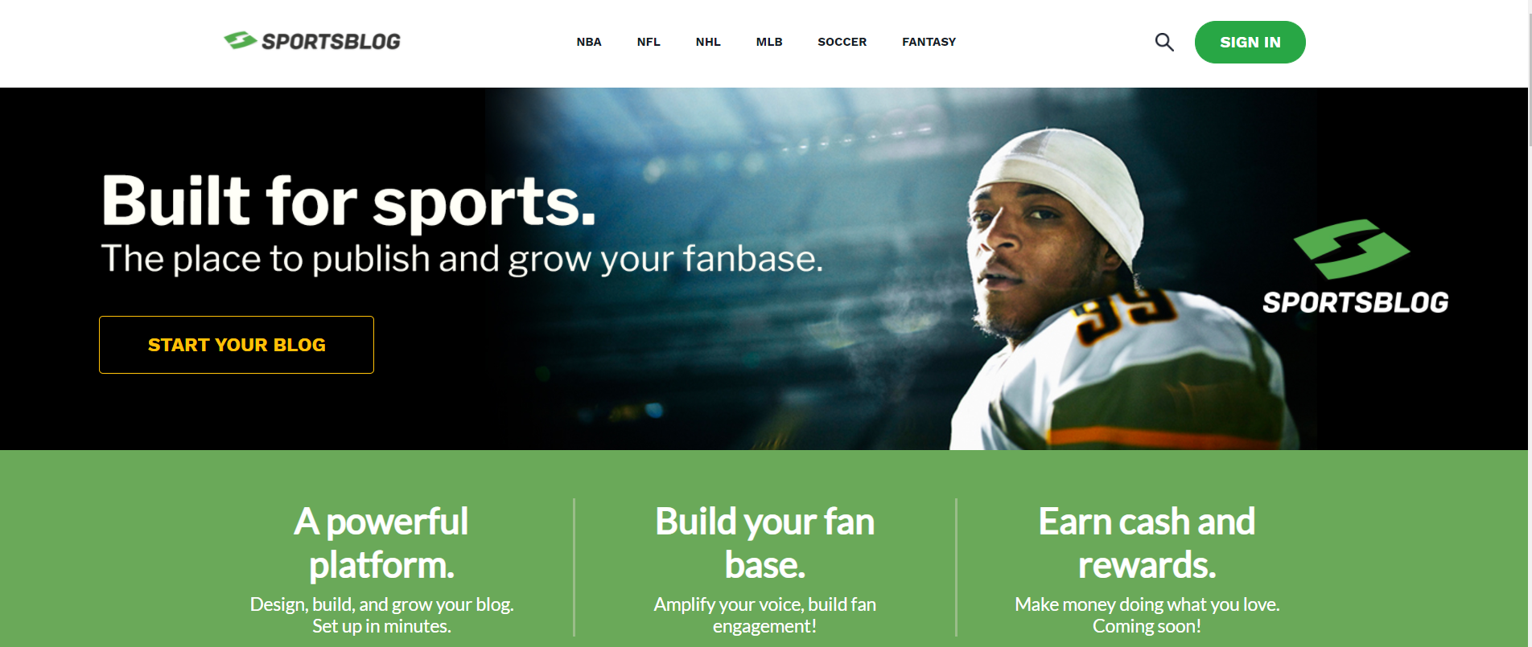Click the 'A powerful platform.' heading
The height and width of the screenshot is (647, 1532).
381,543
